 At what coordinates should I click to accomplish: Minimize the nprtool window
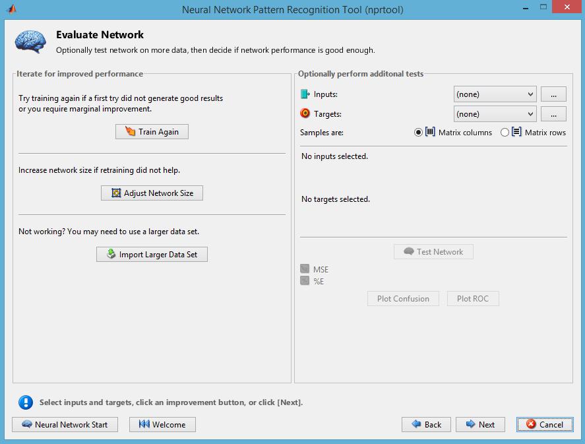526,7
